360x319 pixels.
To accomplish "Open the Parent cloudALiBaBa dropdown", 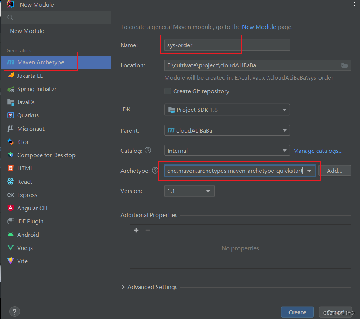I will pos(227,130).
